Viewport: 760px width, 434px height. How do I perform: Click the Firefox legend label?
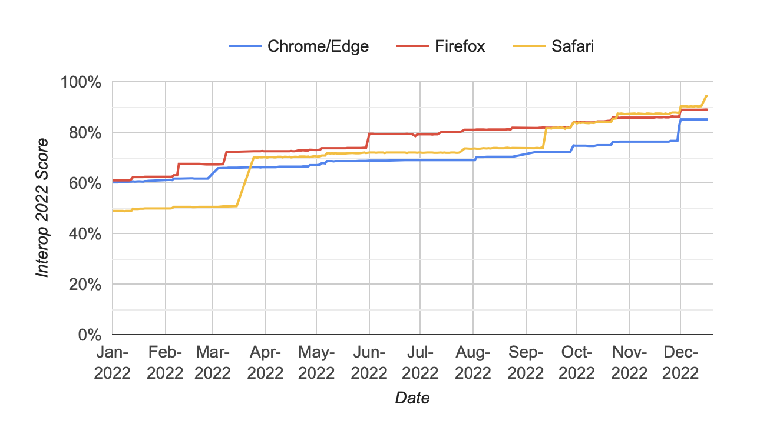click(460, 46)
